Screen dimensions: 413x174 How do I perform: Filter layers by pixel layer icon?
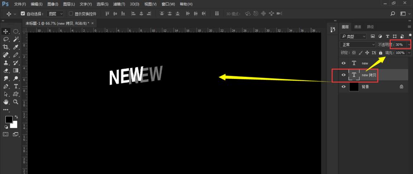(x=373, y=36)
